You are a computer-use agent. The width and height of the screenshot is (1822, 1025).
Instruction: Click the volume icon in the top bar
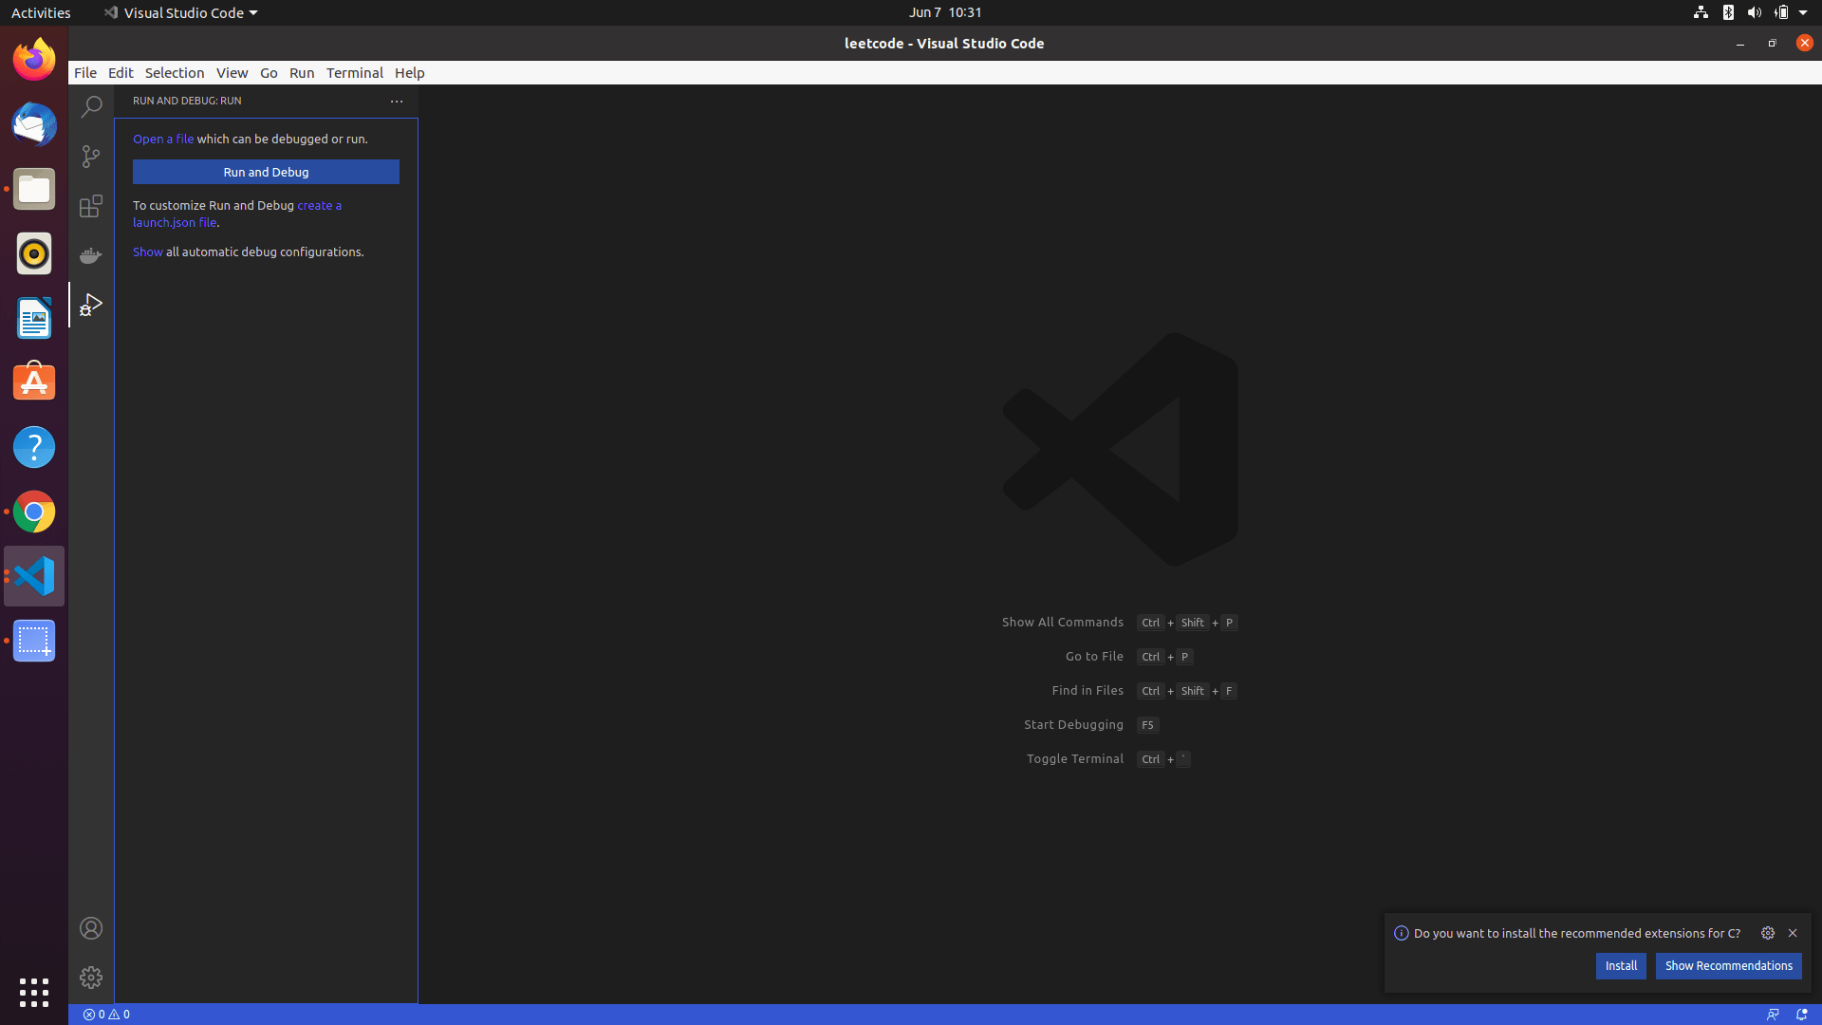pyautogui.click(x=1754, y=12)
